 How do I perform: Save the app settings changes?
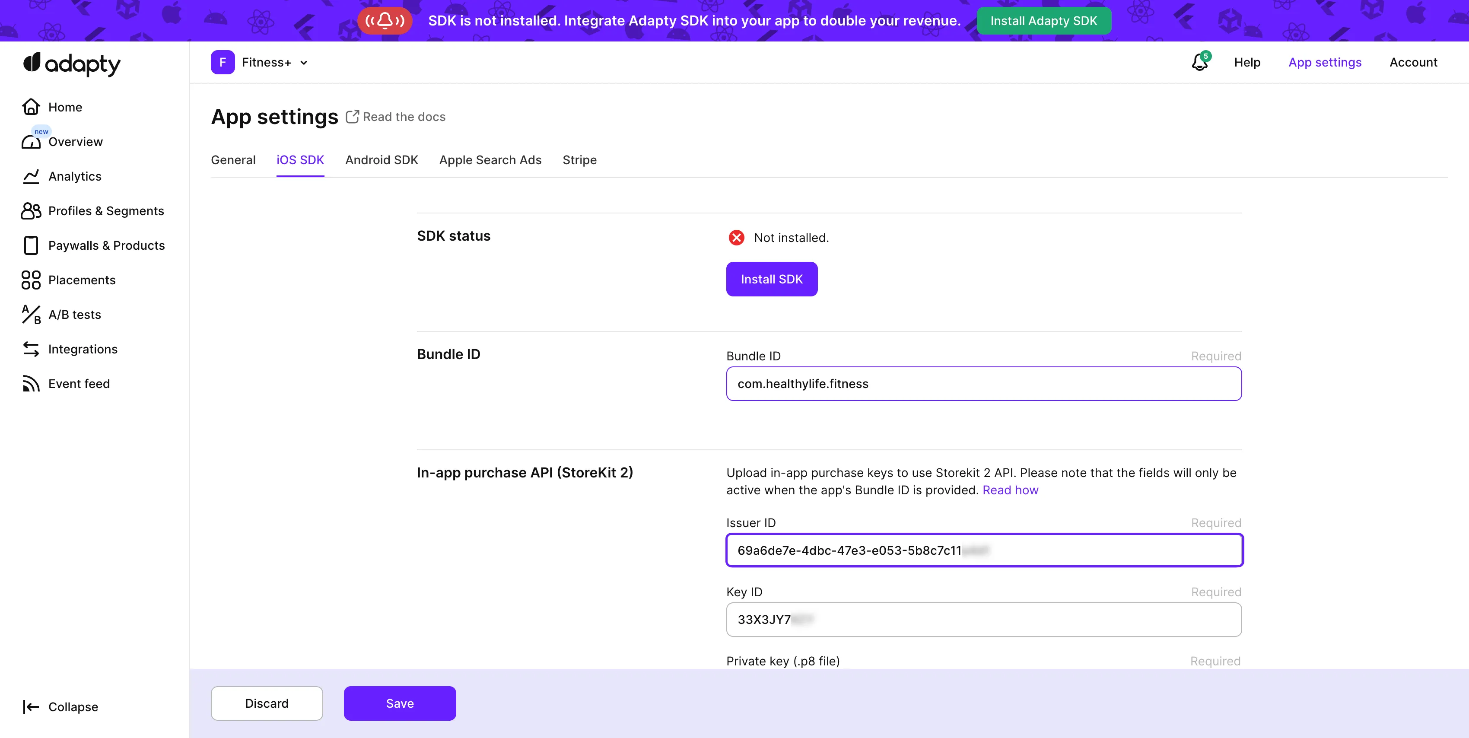(399, 703)
